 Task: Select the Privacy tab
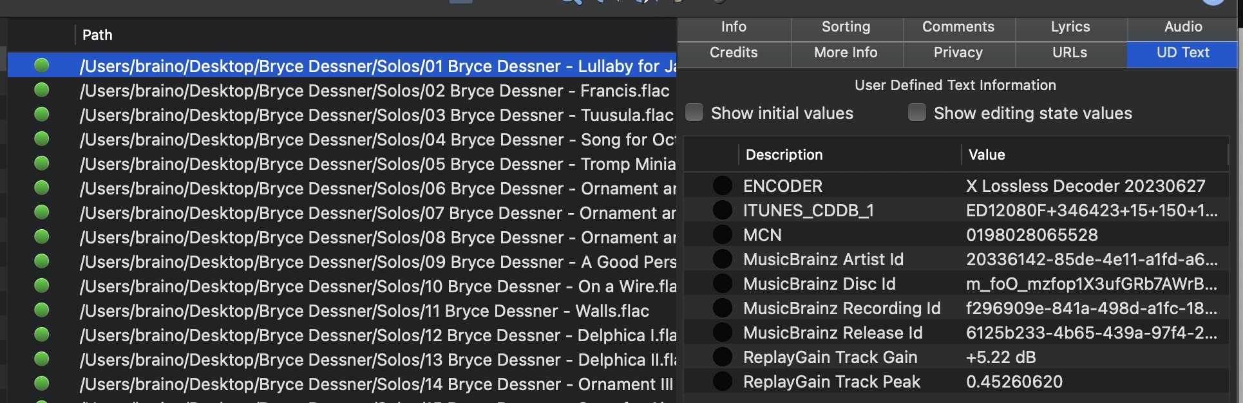(x=958, y=53)
